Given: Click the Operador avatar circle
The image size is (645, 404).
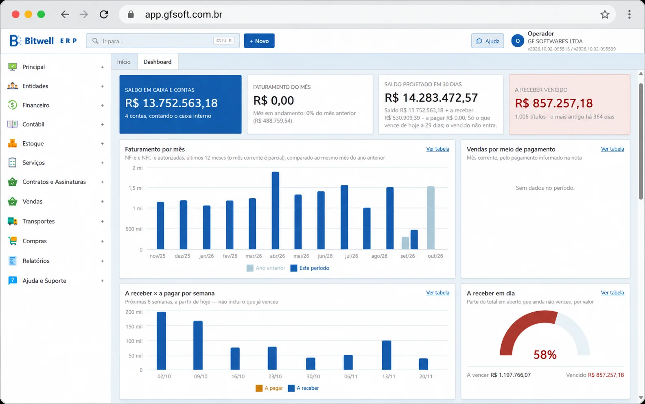Looking at the screenshot, I should pyautogui.click(x=517, y=41).
